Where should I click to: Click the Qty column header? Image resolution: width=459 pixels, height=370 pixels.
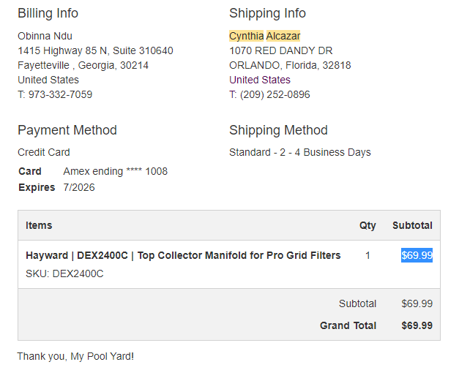click(367, 225)
